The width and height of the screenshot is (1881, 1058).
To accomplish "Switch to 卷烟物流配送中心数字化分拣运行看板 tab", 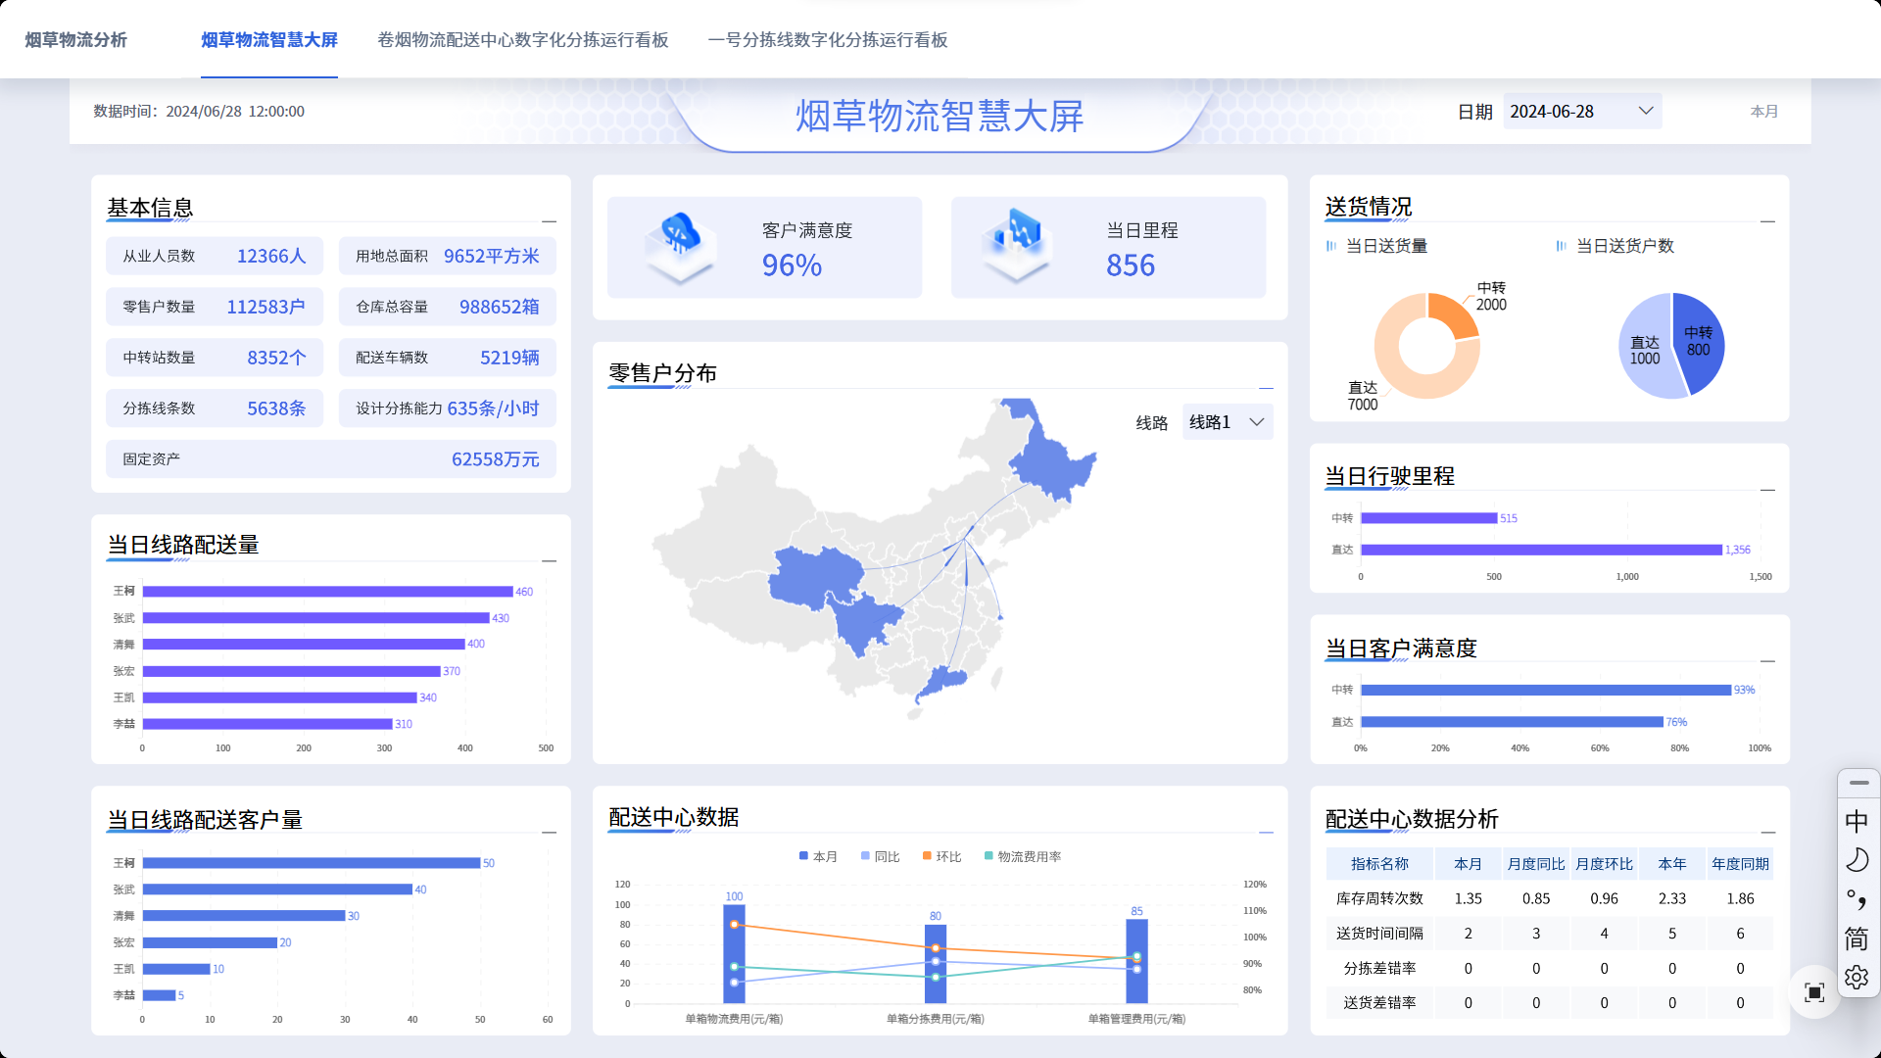I will 522,40.
